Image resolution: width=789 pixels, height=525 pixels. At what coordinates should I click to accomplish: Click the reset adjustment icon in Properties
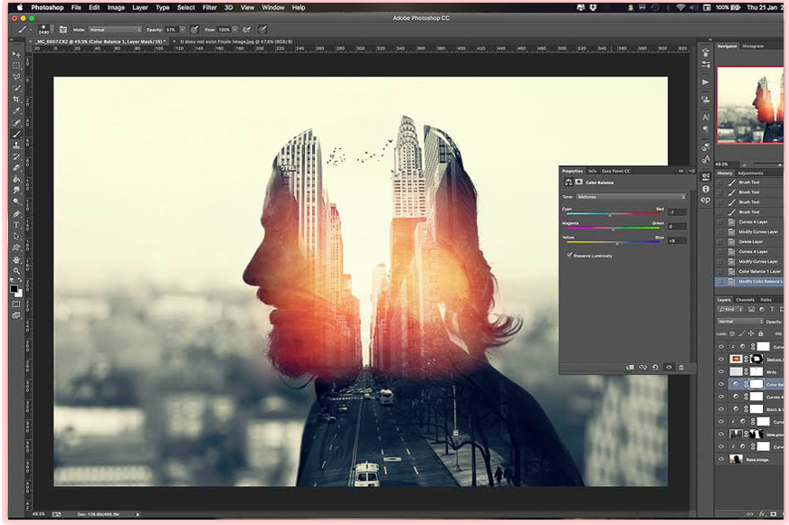coord(655,367)
